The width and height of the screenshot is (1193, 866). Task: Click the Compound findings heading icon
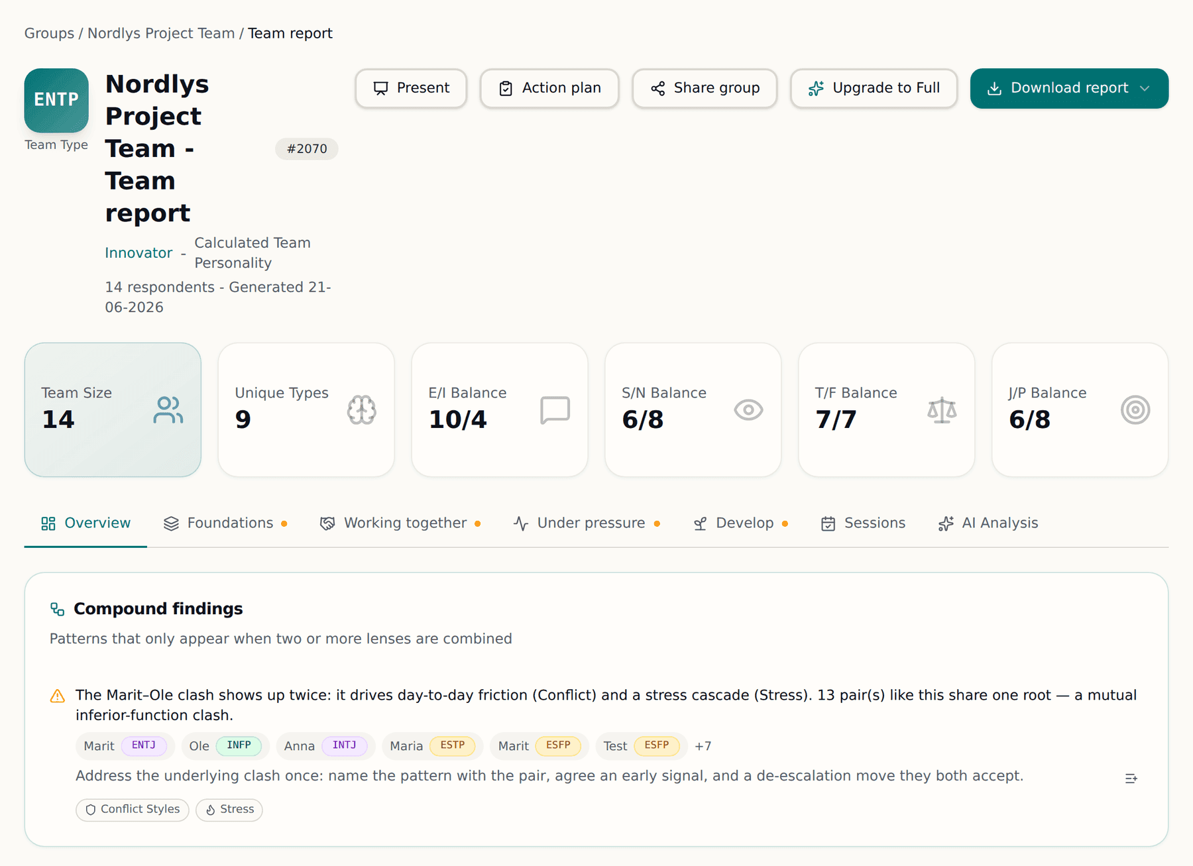click(x=58, y=609)
